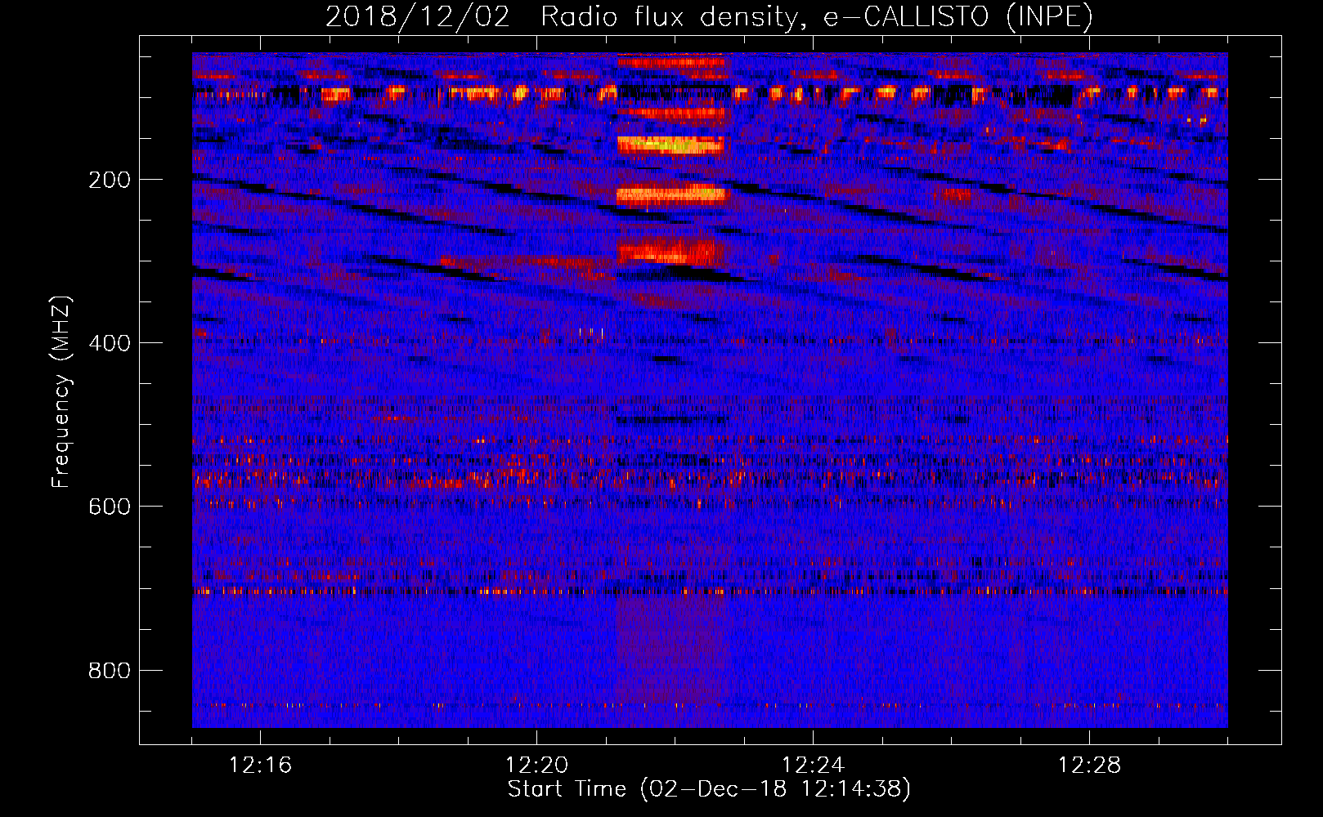Click the 'Frequency (MHZ)' axis label
This screenshot has height=817, width=1323.
[x=61, y=392]
